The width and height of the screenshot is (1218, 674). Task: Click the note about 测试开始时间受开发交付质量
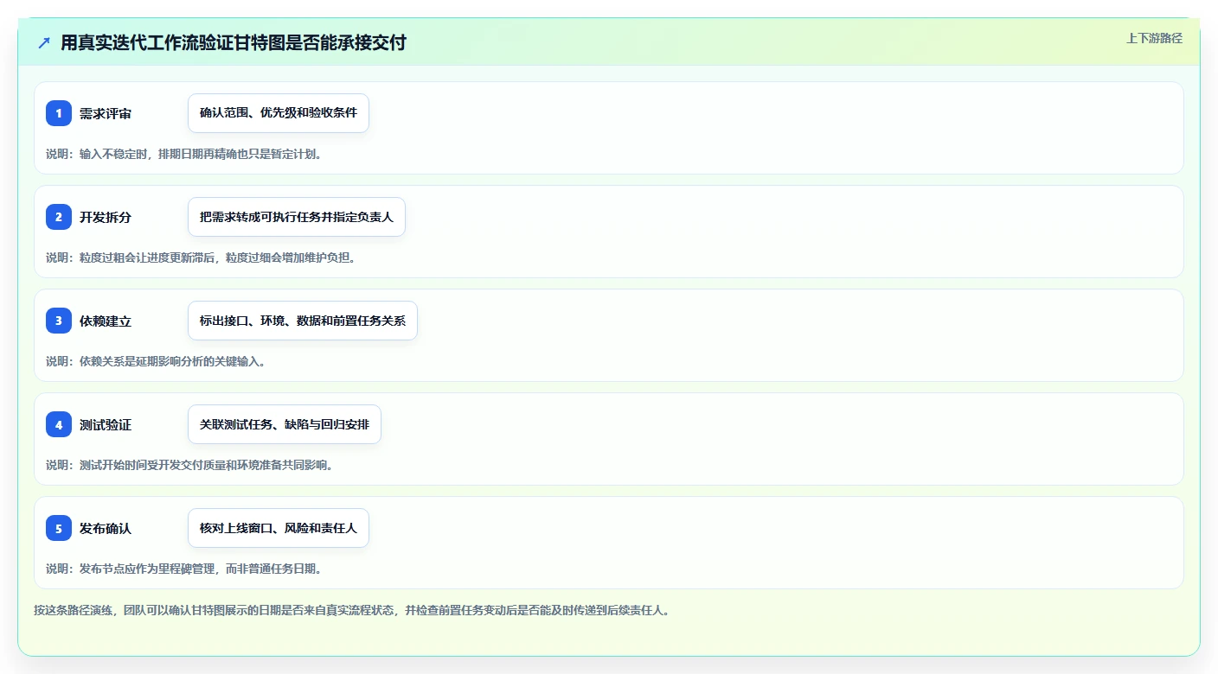tap(189, 465)
